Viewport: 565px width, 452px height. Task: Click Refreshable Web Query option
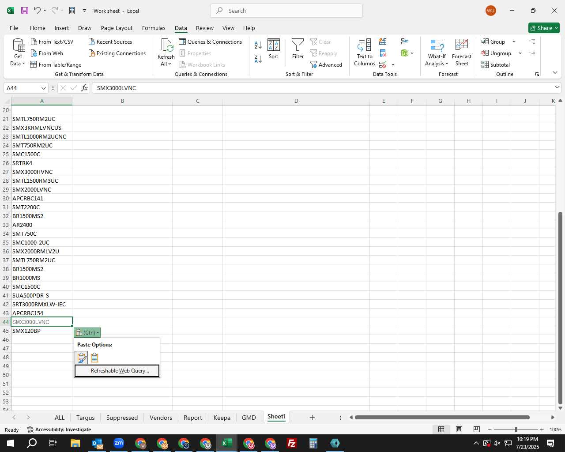(117, 371)
